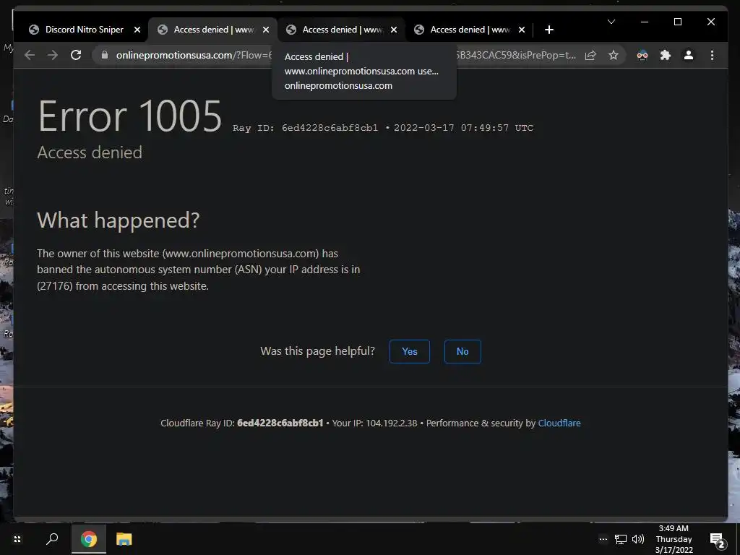Open the clock showing 3:49 AM

point(674,539)
